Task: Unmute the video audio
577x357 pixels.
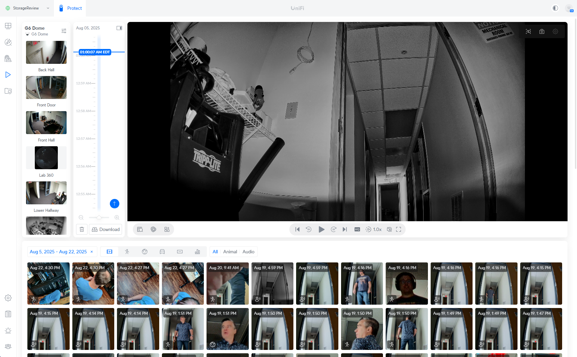Action: tap(389, 229)
